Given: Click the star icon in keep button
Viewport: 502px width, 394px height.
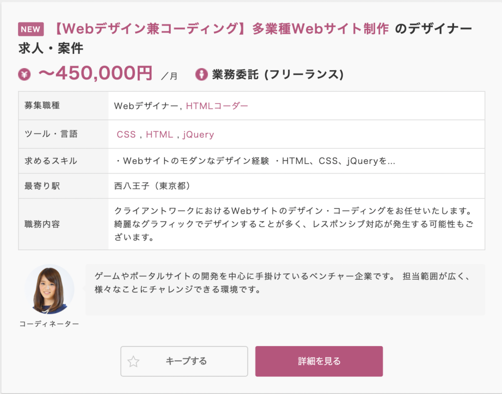Looking at the screenshot, I should tap(133, 362).
